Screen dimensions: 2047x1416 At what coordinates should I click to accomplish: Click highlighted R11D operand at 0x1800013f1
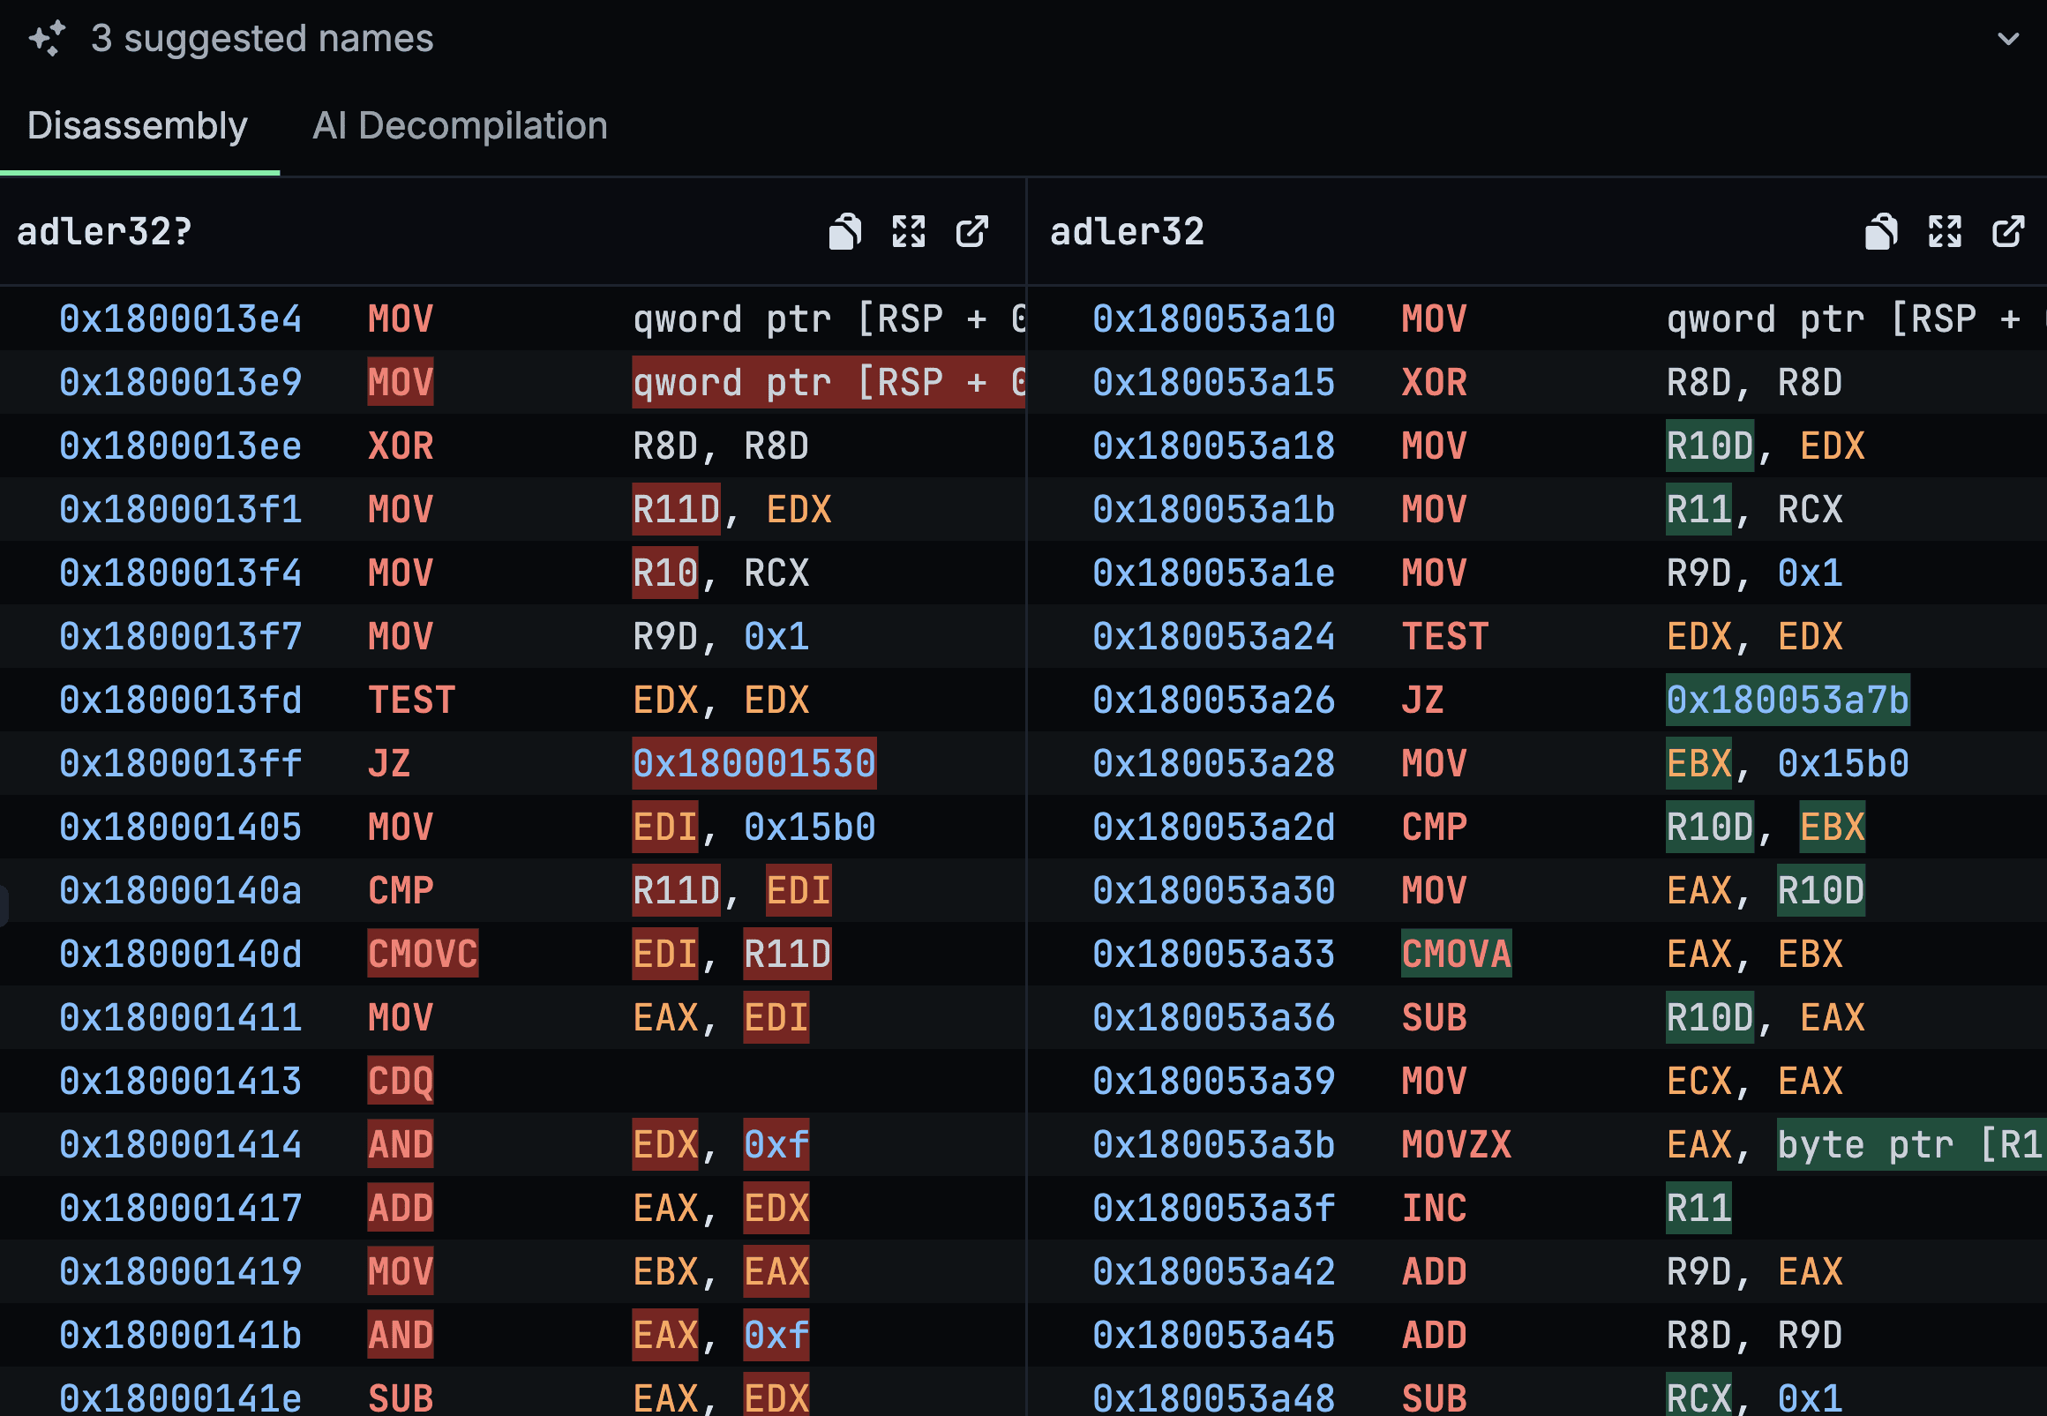pos(676,509)
